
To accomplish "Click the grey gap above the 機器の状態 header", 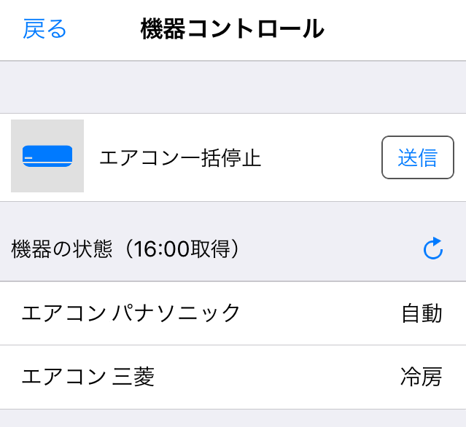I will click(233, 211).
